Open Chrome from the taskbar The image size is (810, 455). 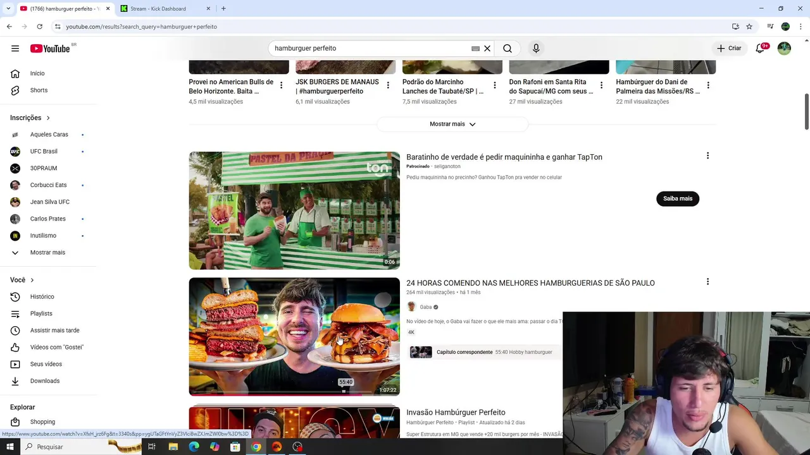click(x=256, y=447)
